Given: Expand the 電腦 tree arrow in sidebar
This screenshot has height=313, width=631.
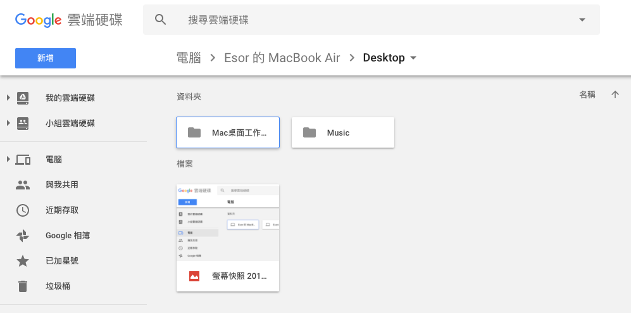Looking at the screenshot, I should 8,159.
